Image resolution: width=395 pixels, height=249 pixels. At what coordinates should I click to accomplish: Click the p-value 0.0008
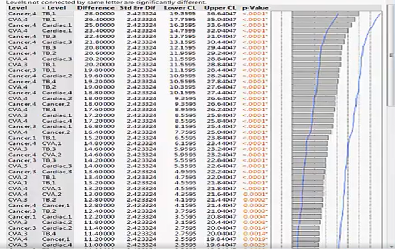point(256,222)
